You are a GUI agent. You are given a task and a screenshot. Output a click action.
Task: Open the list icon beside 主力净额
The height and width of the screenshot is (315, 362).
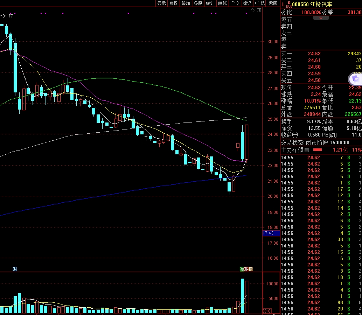click(x=307, y=150)
